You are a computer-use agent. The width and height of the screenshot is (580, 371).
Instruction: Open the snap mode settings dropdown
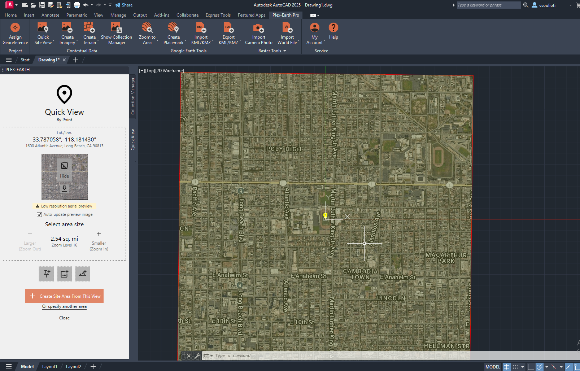pyautogui.click(x=523, y=367)
